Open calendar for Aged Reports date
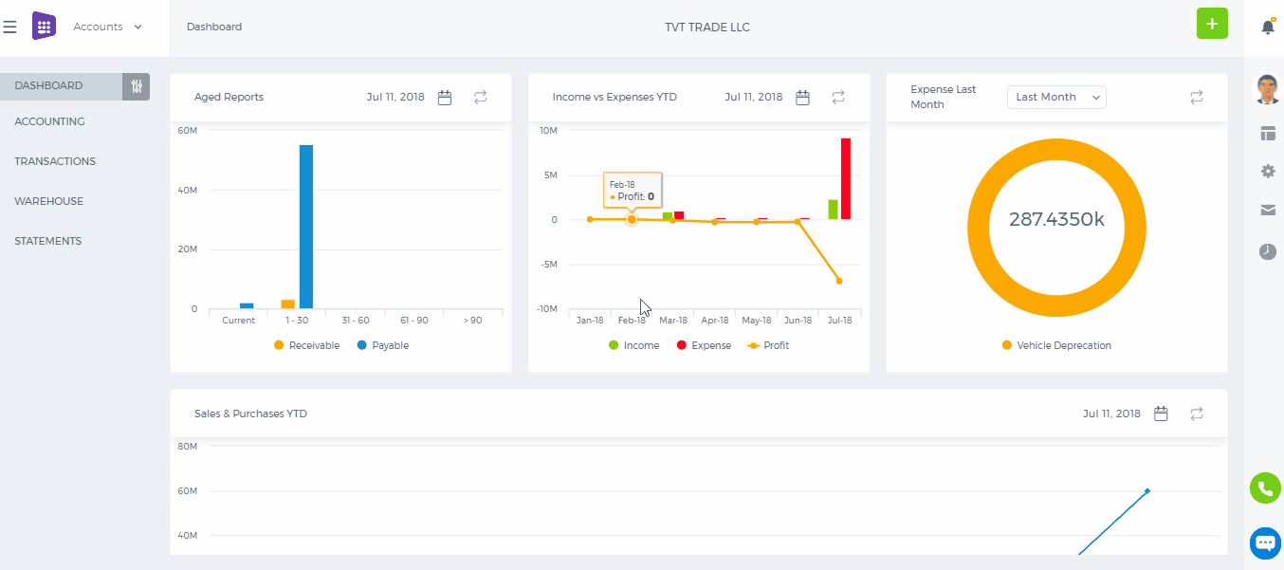This screenshot has height=570, width=1284. tap(445, 97)
